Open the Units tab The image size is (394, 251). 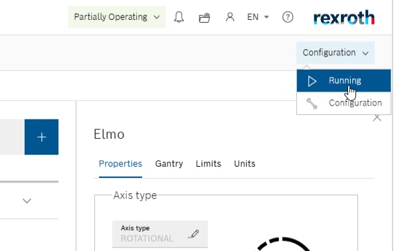245,163
